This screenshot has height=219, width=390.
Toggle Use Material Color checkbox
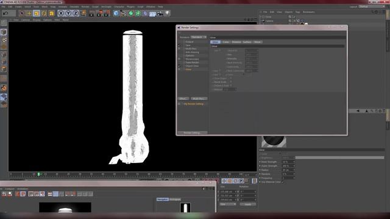click(x=282, y=182)
